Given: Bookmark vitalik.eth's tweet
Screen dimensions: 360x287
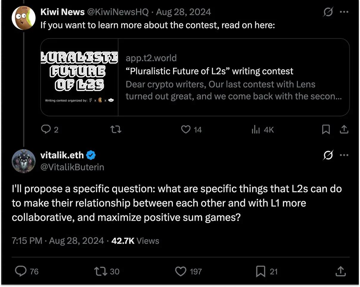Looking at the screenshot, I should (x=261, y=271).
